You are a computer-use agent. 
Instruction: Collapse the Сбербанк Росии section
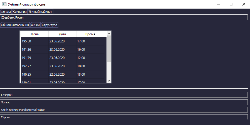pos(124,17)
